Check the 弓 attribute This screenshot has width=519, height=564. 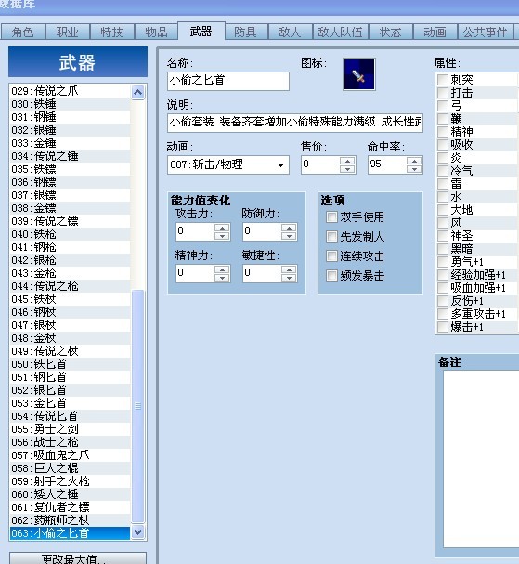point(443,106)
